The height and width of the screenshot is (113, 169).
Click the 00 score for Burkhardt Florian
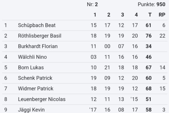[x=107, y=46]
